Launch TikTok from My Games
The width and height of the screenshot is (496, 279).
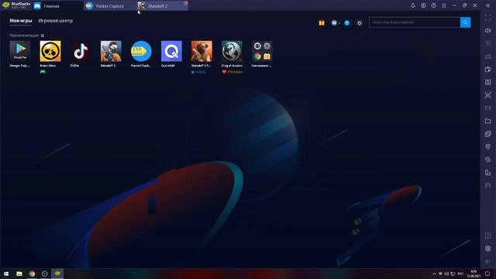click(x=81, y=51)
